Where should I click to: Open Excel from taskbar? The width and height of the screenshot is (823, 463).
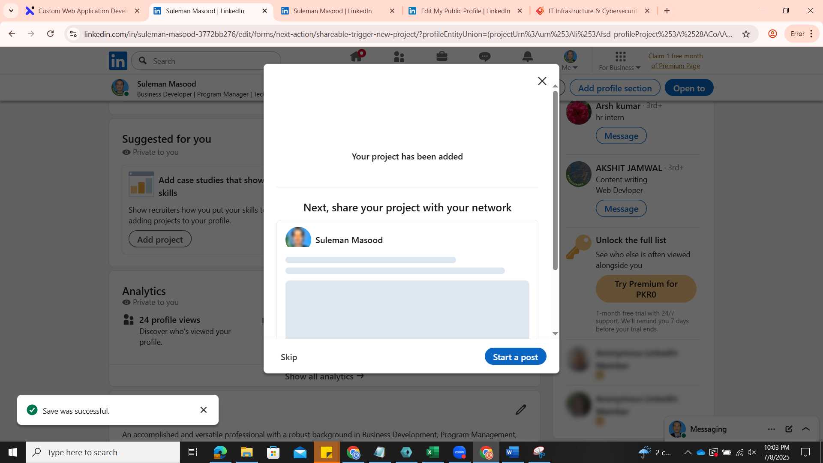433,452
